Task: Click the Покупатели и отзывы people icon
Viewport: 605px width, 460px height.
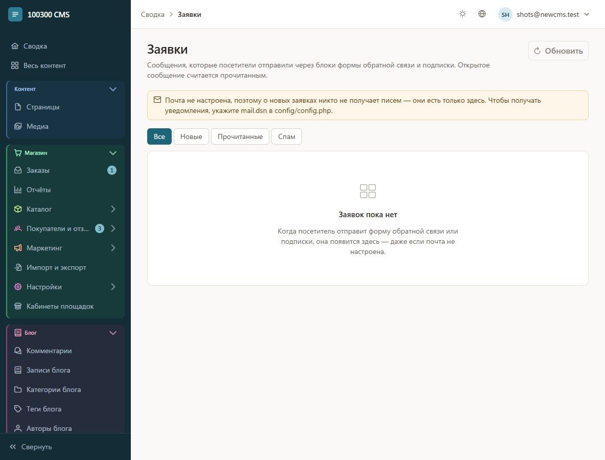Action: [18, 228]
